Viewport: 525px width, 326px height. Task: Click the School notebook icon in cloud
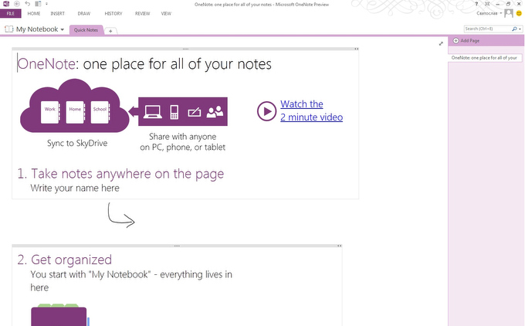tap(100, 112)
